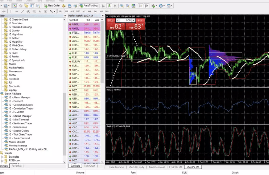Open the Indicators list icon

click(153, 6)
